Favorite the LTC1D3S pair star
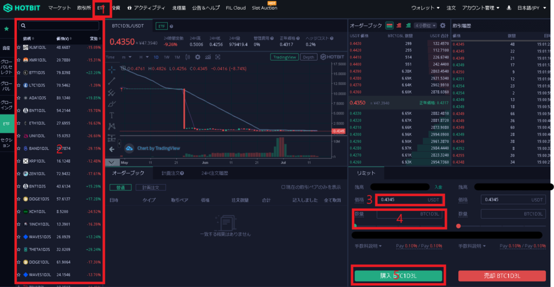 click(x=19, y=85)
